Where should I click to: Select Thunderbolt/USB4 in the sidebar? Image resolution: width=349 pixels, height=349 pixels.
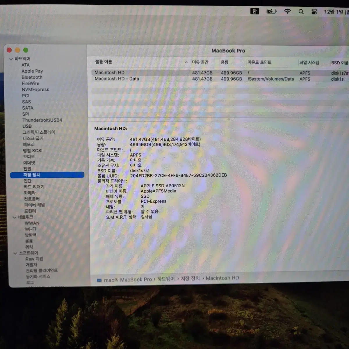pyautogui.click(x=42, y=120)
